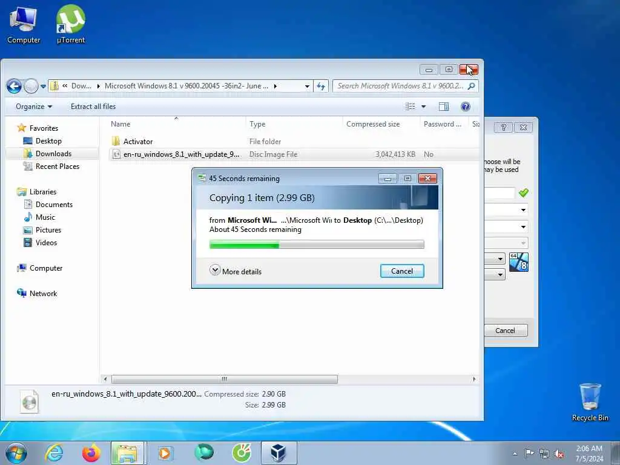Viewport: 620px width, 465px height.
Task: Open the Windows Start menu
Action: pyautogui.click(x=16, y=453)
